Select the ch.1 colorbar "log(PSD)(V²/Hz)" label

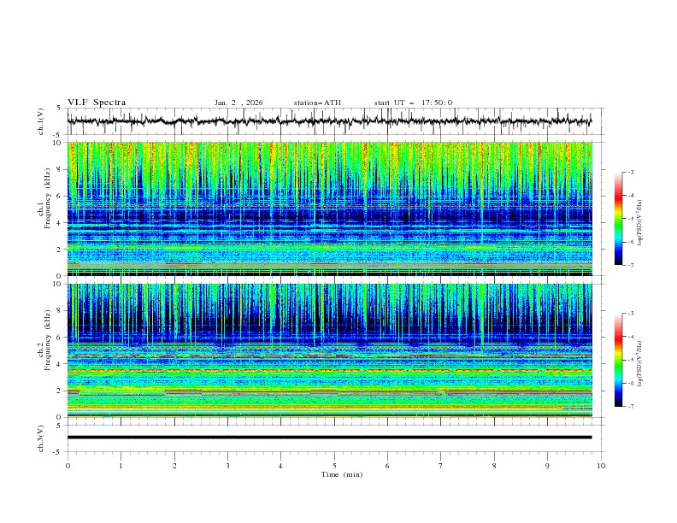click(640, 223)
